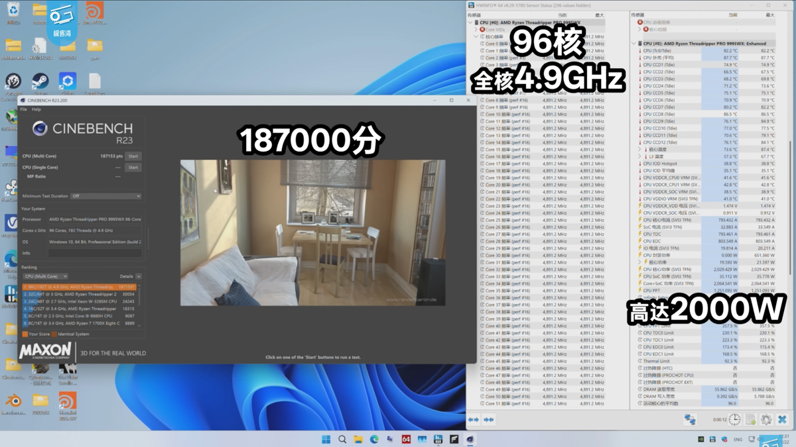Select the Ryzen 7 1700X ranking row
The height and width of the screenshot is (447, 796).
[x=79, y=323]
